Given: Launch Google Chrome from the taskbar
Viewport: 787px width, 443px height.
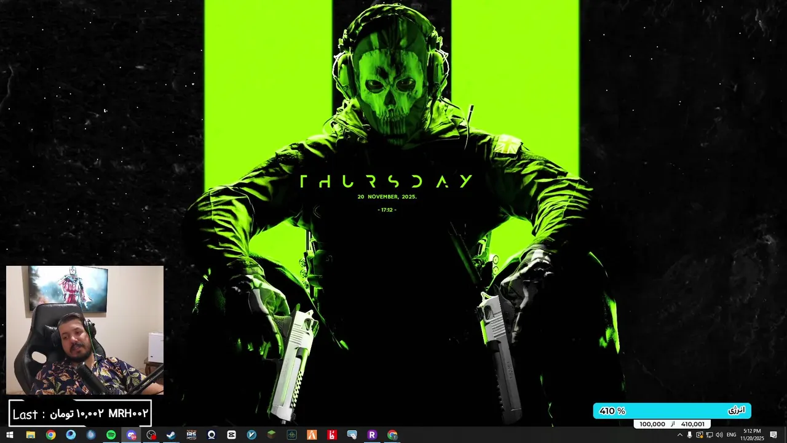Looking at the screenshot, I should click(50, 435).
